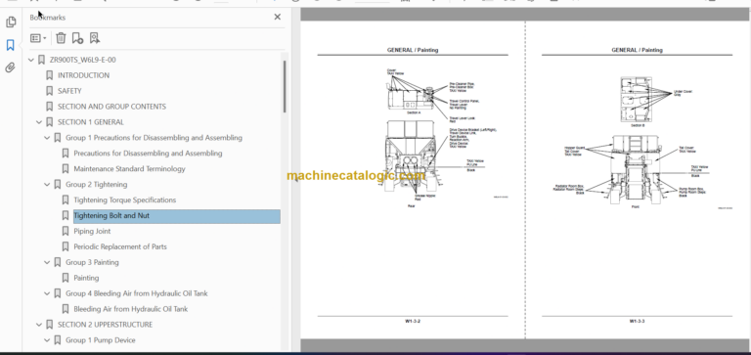Find current bookmark icon
Viewport: 751px width, 355px height.
coord(95,38)
